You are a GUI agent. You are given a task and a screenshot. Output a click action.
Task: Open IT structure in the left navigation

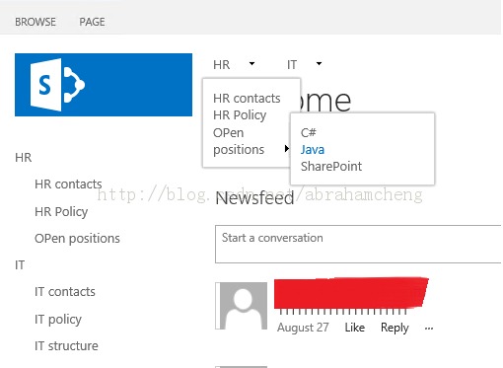click(x=66, y=346)
